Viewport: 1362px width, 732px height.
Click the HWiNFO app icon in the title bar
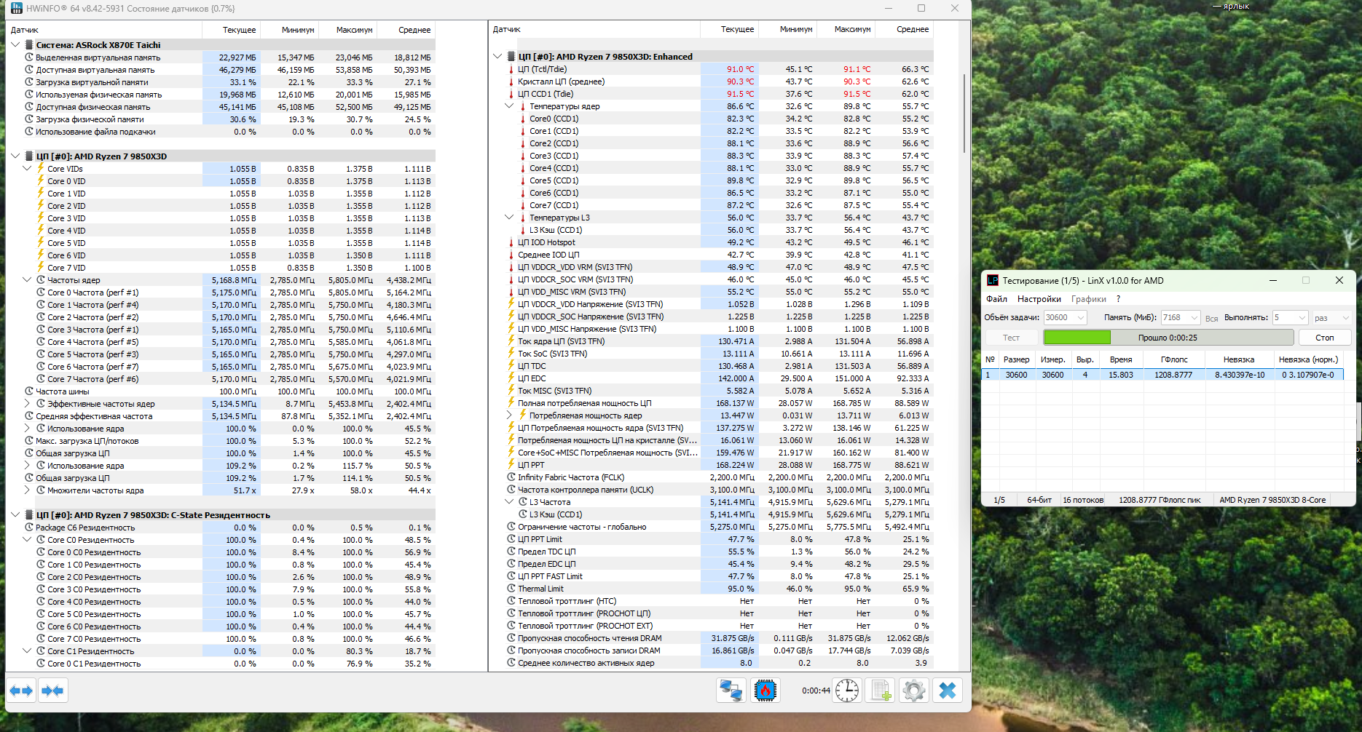pyautogui.click(x=16, y=8)
